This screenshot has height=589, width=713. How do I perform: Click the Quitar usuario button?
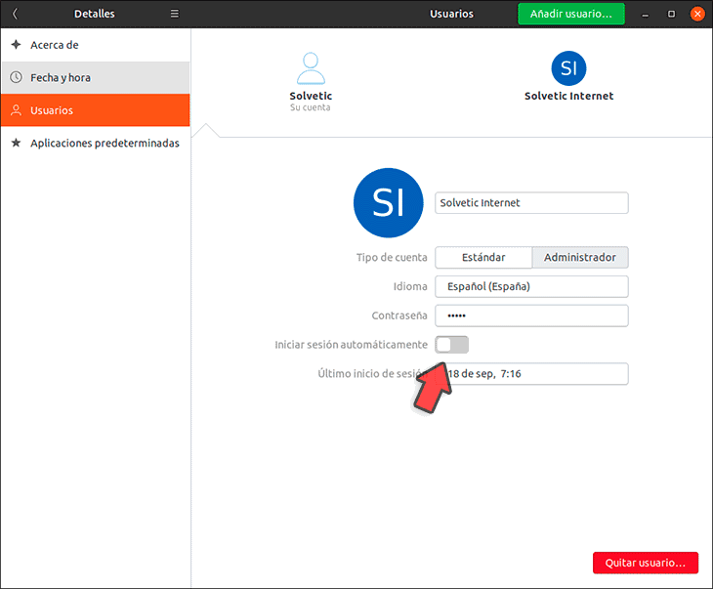[x=646, y=563]
